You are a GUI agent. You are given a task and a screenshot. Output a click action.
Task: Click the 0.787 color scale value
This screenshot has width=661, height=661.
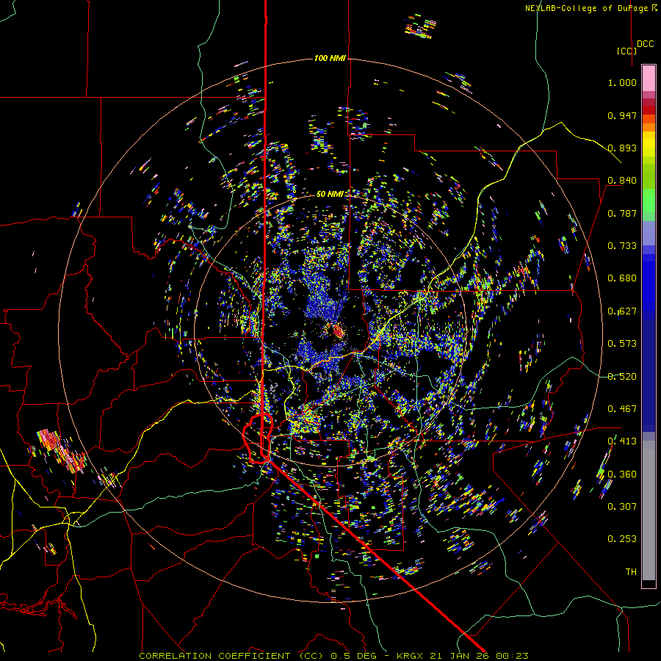[622, 213]
